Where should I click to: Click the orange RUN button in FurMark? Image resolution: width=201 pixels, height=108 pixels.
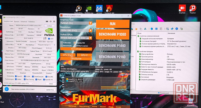pos(113,24)
